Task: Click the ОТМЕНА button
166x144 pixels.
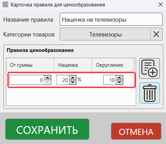Action: [x=136, y=131]
